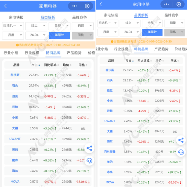The image size is (187, 187).
Task: Tap the circle close icon in right panel
Action: [179, 4]
